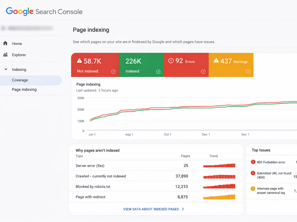Click the Page with redirect row
Image resolution: width=297 pixels, height=222 pixels.
click(x=156, y=197)
